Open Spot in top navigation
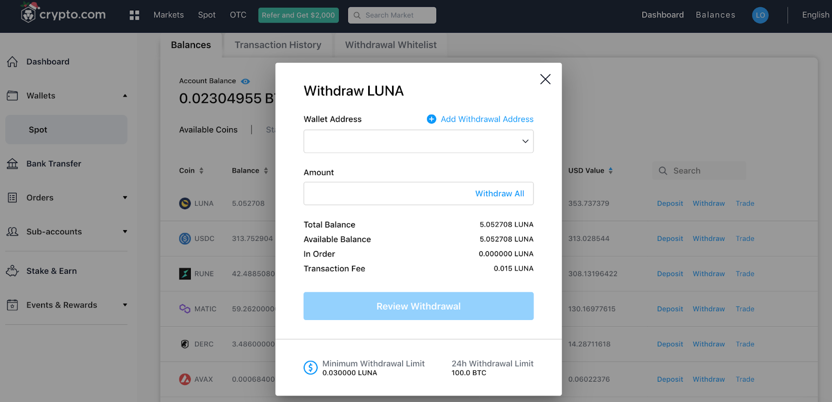The height and width of the screenshot is (402, 832). coord(206,15)
